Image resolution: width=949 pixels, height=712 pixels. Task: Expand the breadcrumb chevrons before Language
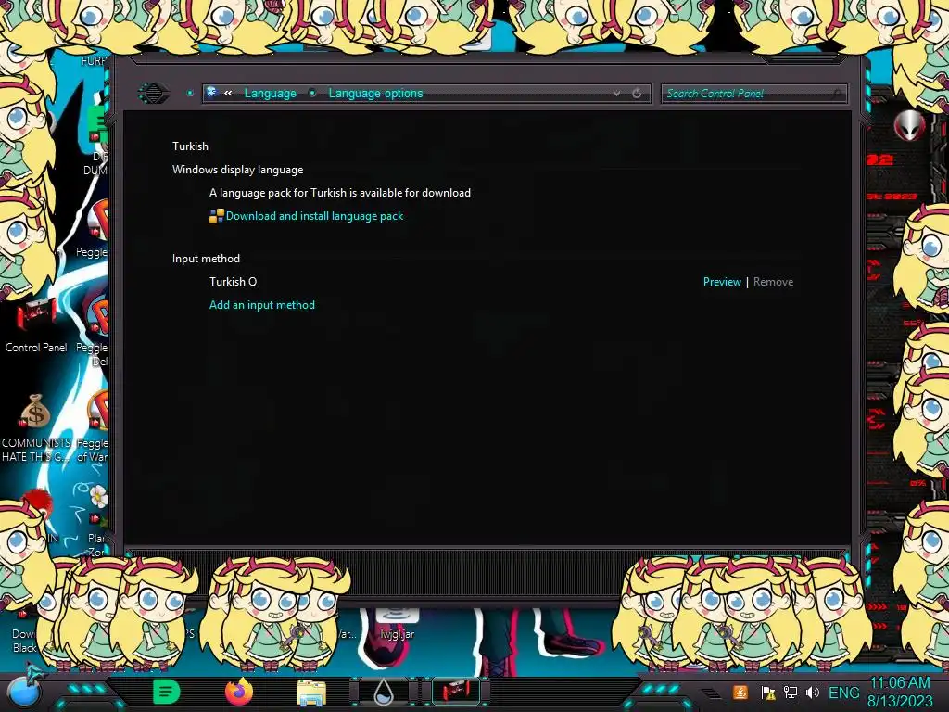coord(228,94)
